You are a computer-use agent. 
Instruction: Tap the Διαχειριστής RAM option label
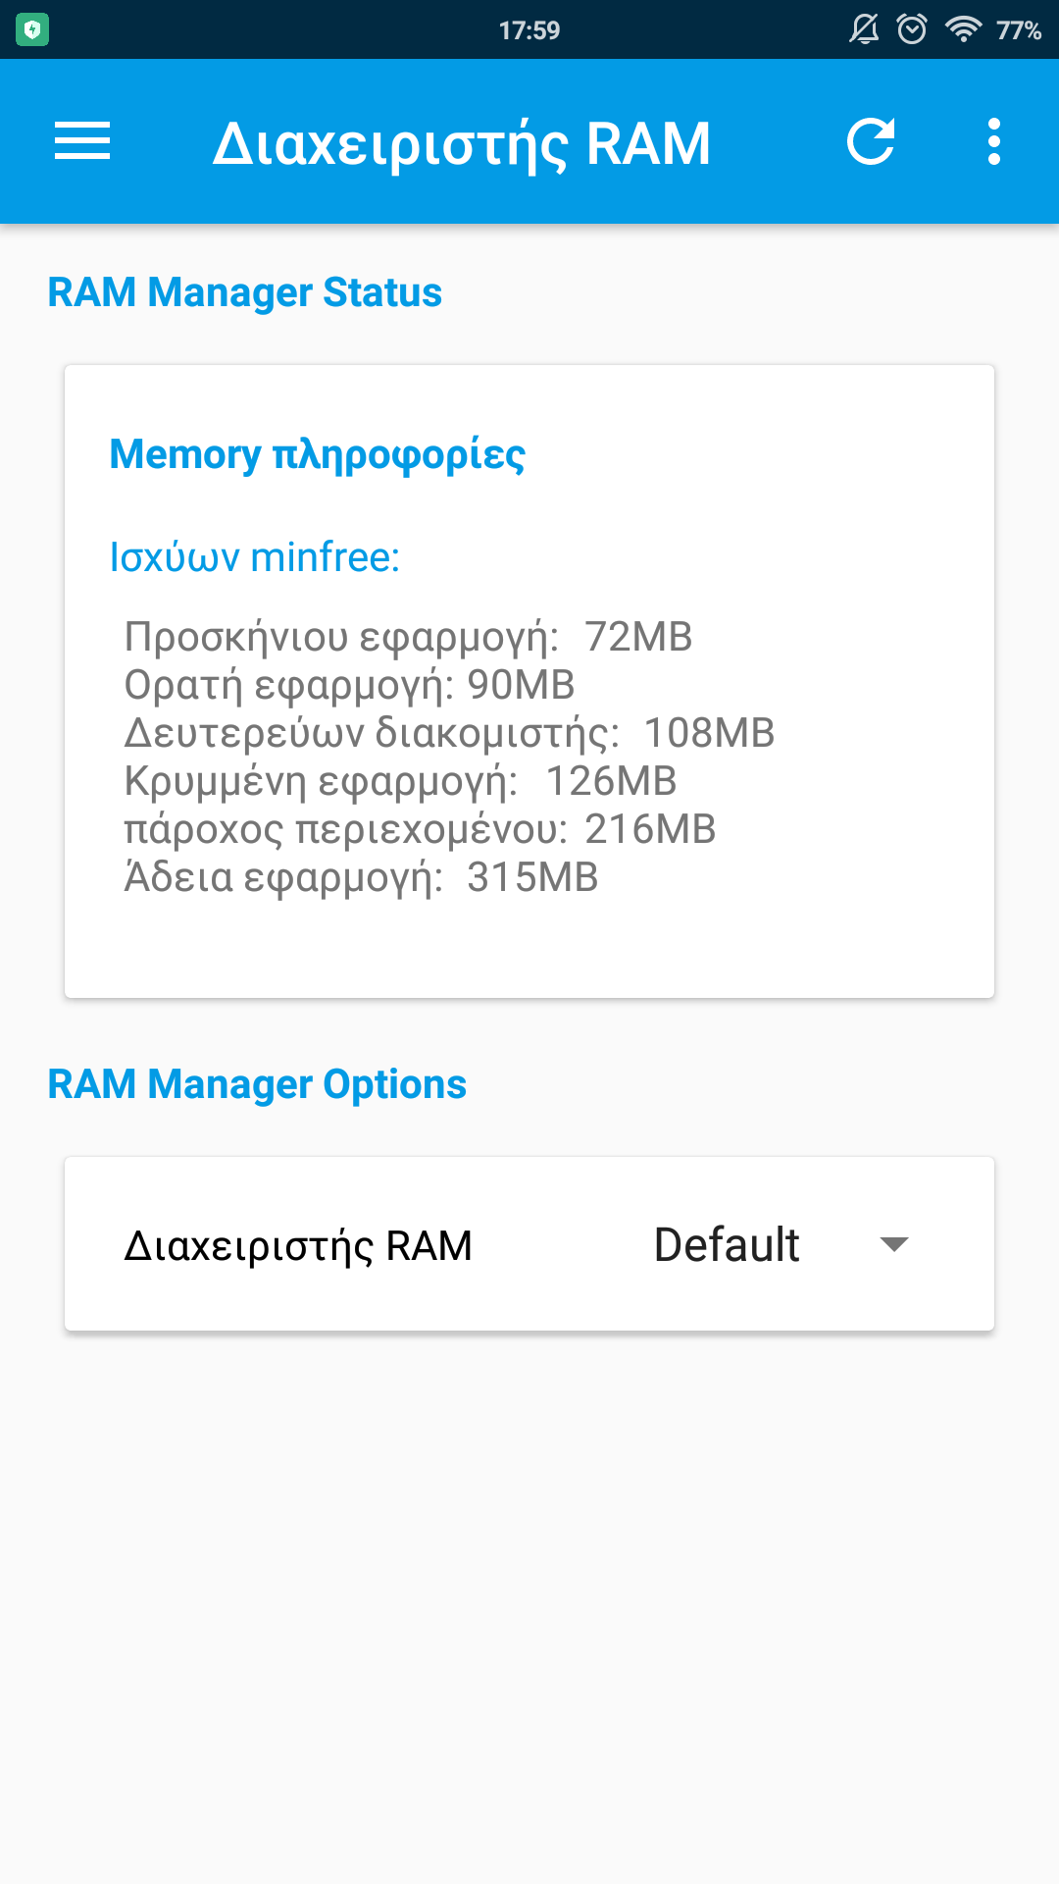[298, 1246]
